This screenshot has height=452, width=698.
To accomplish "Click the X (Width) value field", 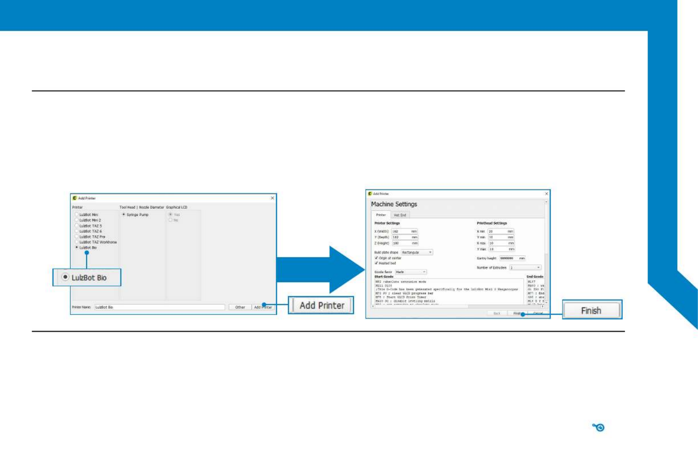I will 404,231.
